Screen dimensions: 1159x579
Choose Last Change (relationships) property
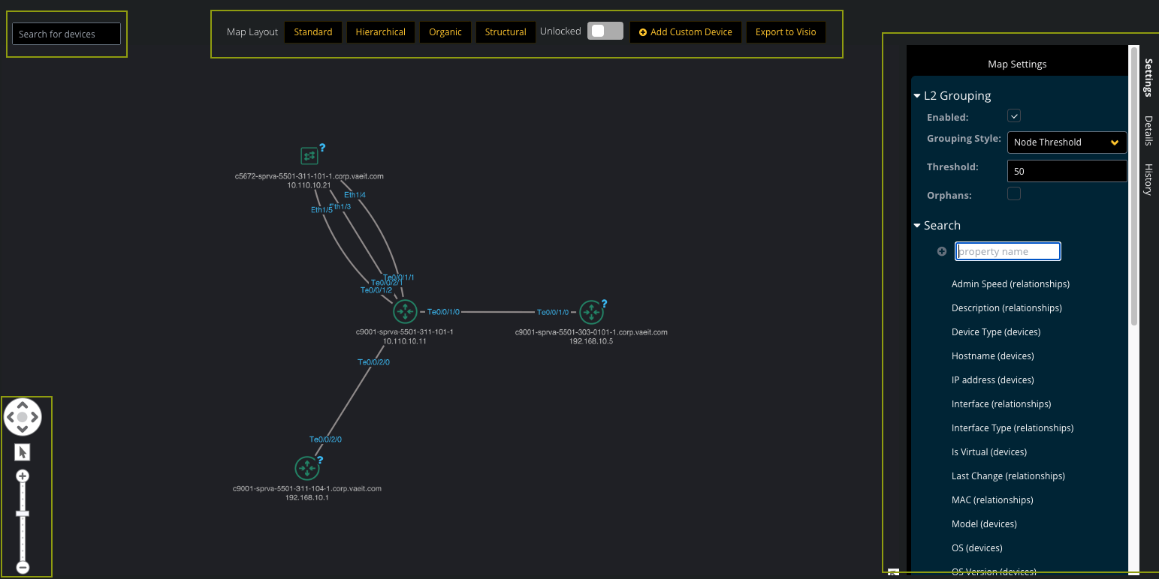[1008, 476]
